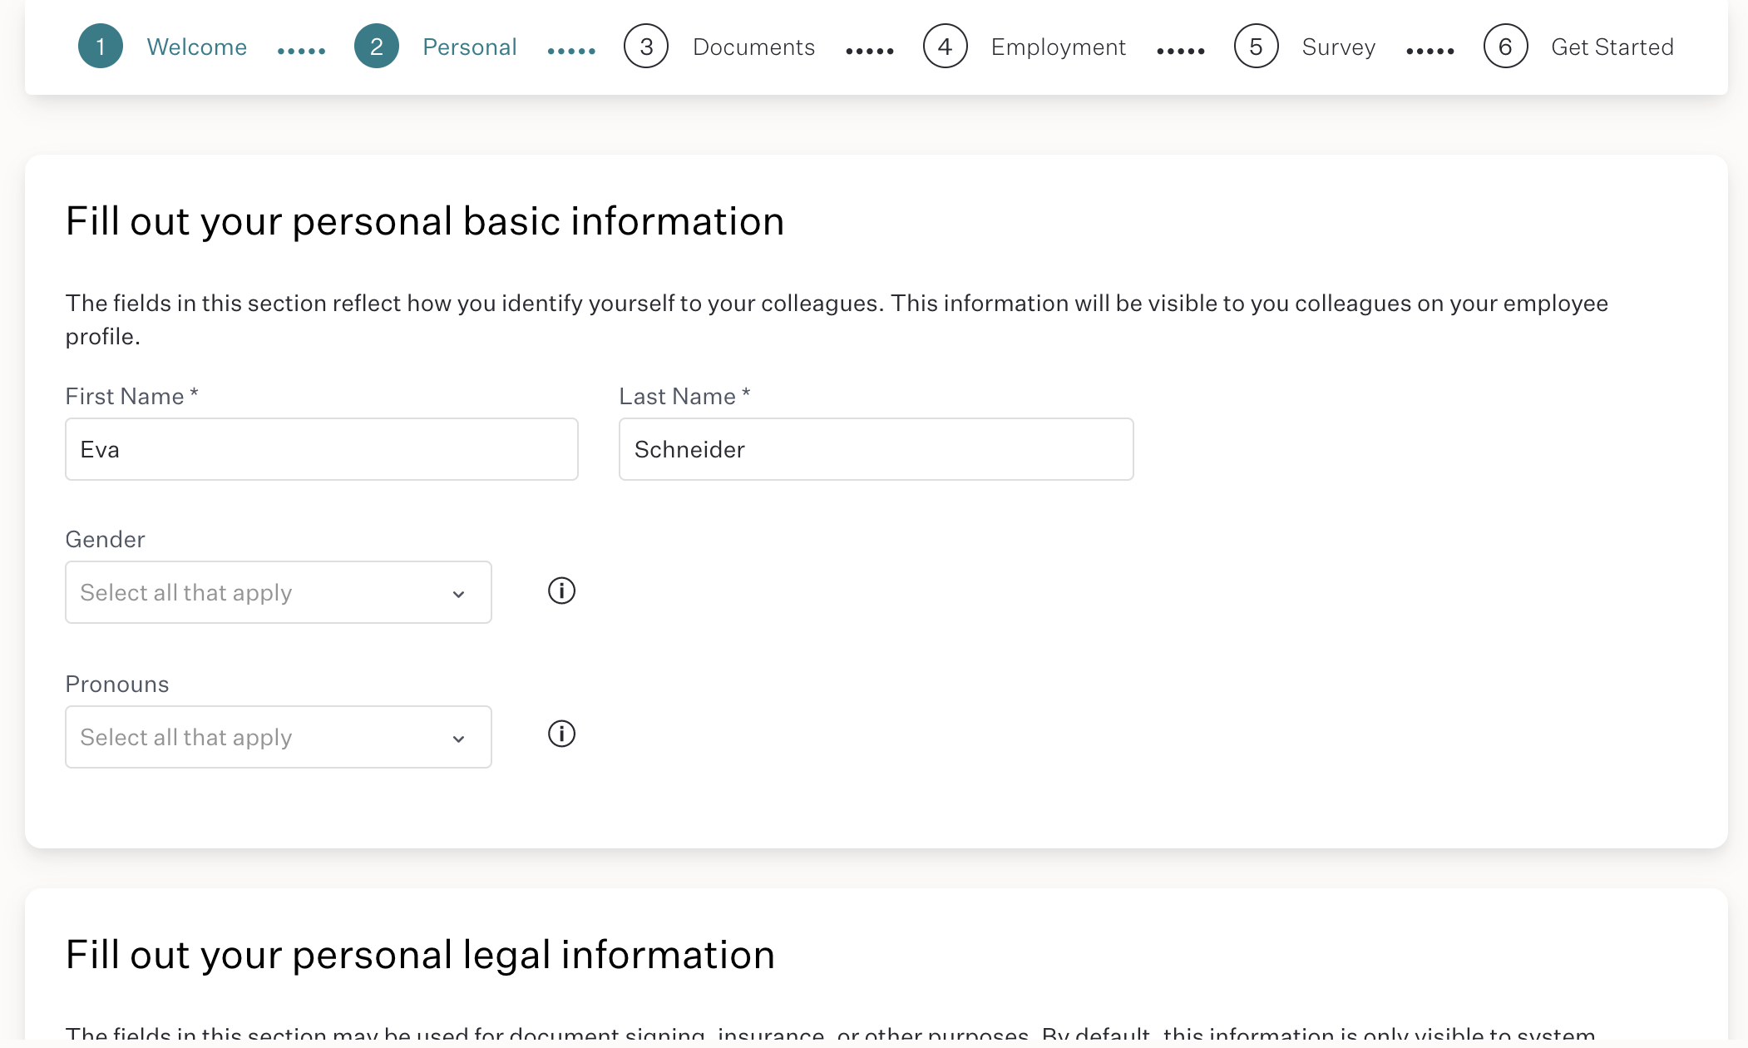
Task: Click step 4 number circle
Action: pyautogui.click(x=945, y=47)
